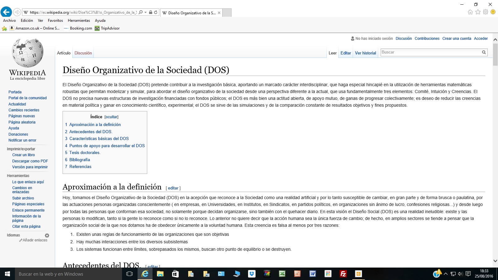This screenshot has height=280, width=498.
Task: Launch Dropbox from the taskbar
Action: tap(251, 274)
